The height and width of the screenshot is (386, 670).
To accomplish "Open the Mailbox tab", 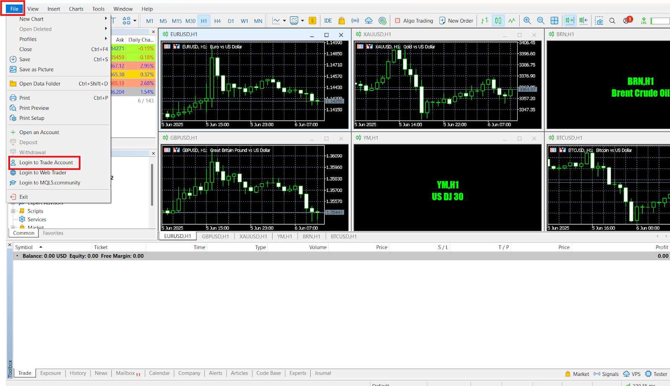I will 128,373.
